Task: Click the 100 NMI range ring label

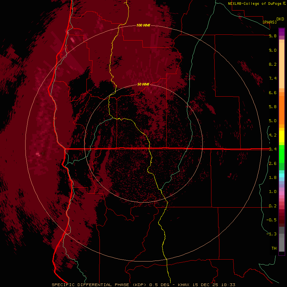Action: [x=143, y=25]
